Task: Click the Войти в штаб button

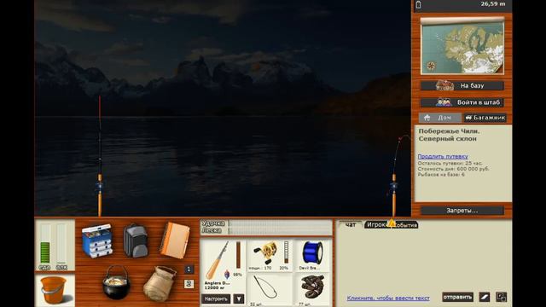Action: tap(462, 102)
